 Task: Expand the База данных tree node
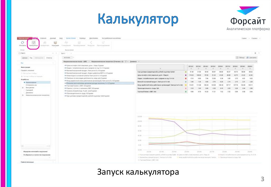coord(22,87)
